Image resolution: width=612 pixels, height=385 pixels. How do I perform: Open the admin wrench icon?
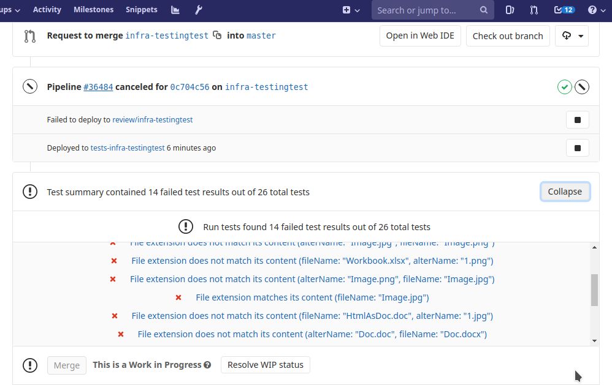coord(199,10)
